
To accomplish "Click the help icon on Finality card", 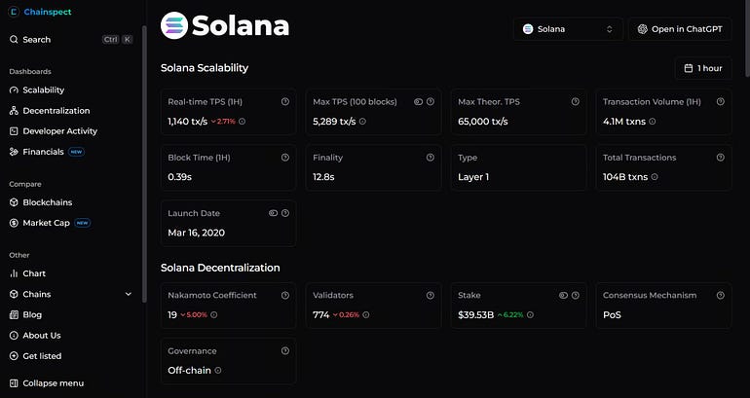I will pos(430,158).
